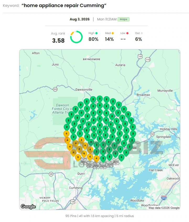Click the Dawsonville map label
The height and width of the screenshot is (222, 189).
(84, 90)
